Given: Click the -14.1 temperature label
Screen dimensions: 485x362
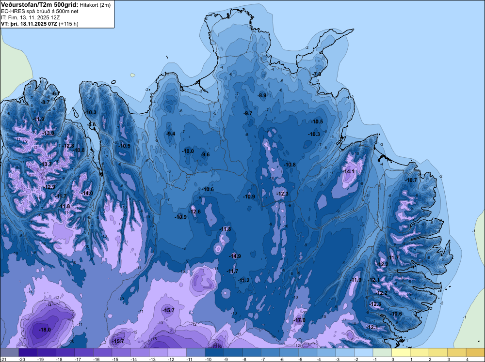Looking at the screenshot, I should coord(348,172).
